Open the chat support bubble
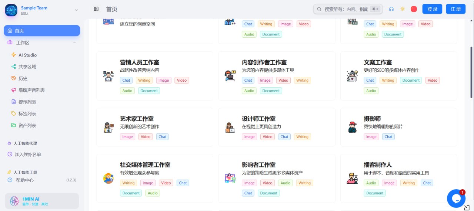This screenshot has height=211, width=474. (456, 198)
